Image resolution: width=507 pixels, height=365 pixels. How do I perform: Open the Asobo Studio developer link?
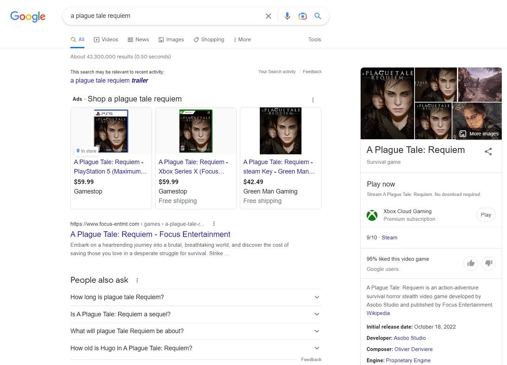(x=410, y=338)
